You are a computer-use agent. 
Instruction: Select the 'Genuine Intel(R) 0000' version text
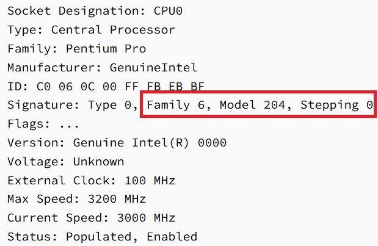[149, 143]
